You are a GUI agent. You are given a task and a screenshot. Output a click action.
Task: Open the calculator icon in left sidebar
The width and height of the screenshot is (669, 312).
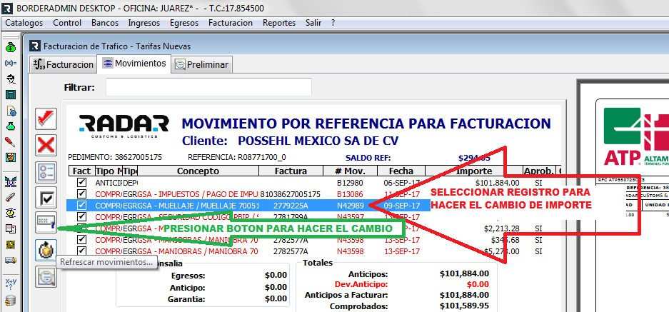(x=11, y=95)
